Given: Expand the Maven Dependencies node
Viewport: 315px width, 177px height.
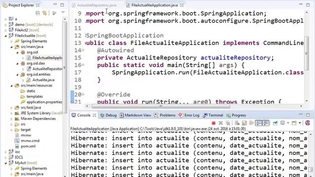Looking at the screenshot, I should 11,119.
